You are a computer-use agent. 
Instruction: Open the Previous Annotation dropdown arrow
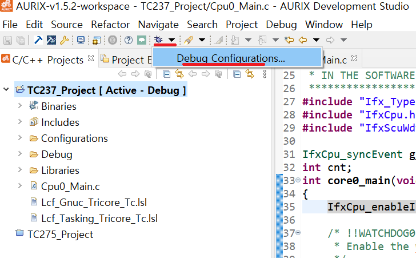275,40
